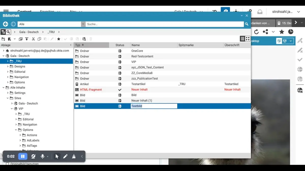Viewport: 305px width, 171px height.
Task: Collapse the Alle Inhalte tree node
Action: 4,88
